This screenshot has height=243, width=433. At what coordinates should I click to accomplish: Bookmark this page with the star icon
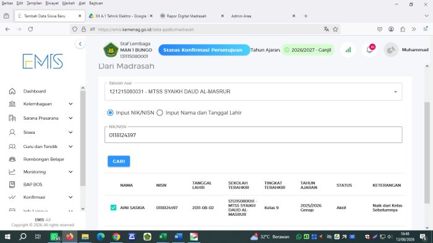pyautogui.click(x=335, y=29)
